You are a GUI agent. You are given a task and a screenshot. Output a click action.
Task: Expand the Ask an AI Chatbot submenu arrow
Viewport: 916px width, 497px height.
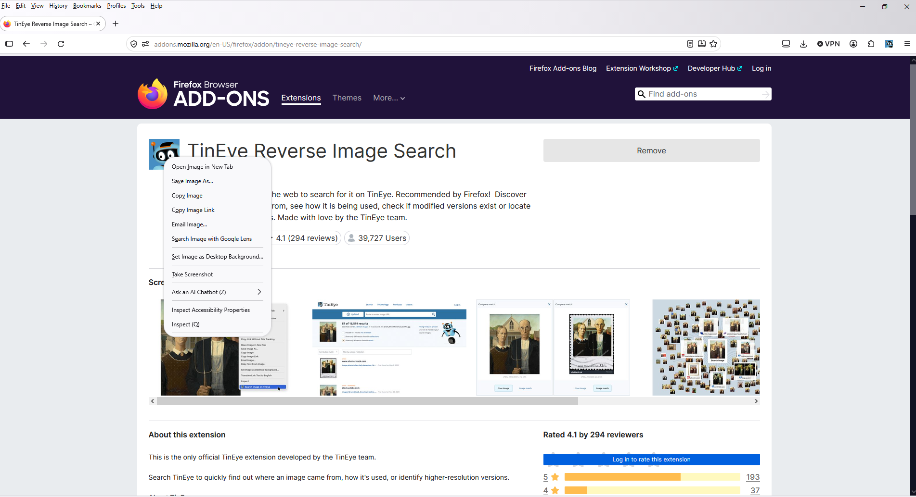[x=259, y=292]
